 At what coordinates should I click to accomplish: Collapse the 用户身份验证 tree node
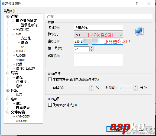pos(13,21)
